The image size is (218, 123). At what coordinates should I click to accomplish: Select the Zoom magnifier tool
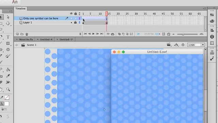[8, 89]
